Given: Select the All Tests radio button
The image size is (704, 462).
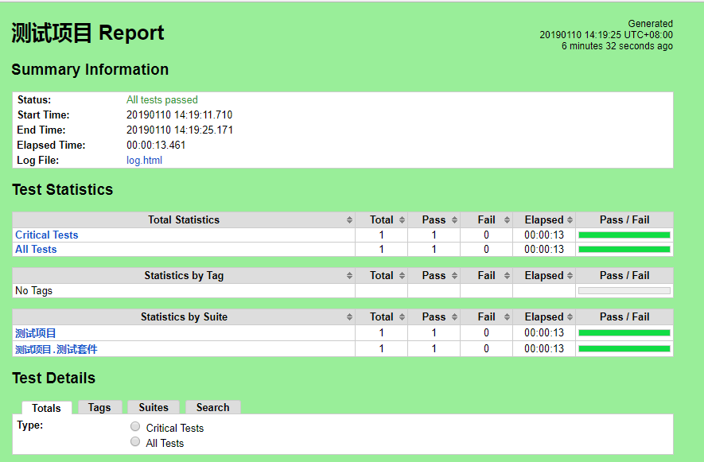Looking at the screenshot, I should (135, 442).
